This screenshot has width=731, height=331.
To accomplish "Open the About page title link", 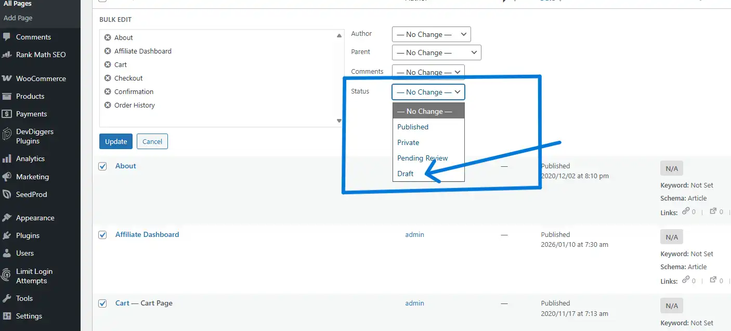I will [x=126, y=166].
